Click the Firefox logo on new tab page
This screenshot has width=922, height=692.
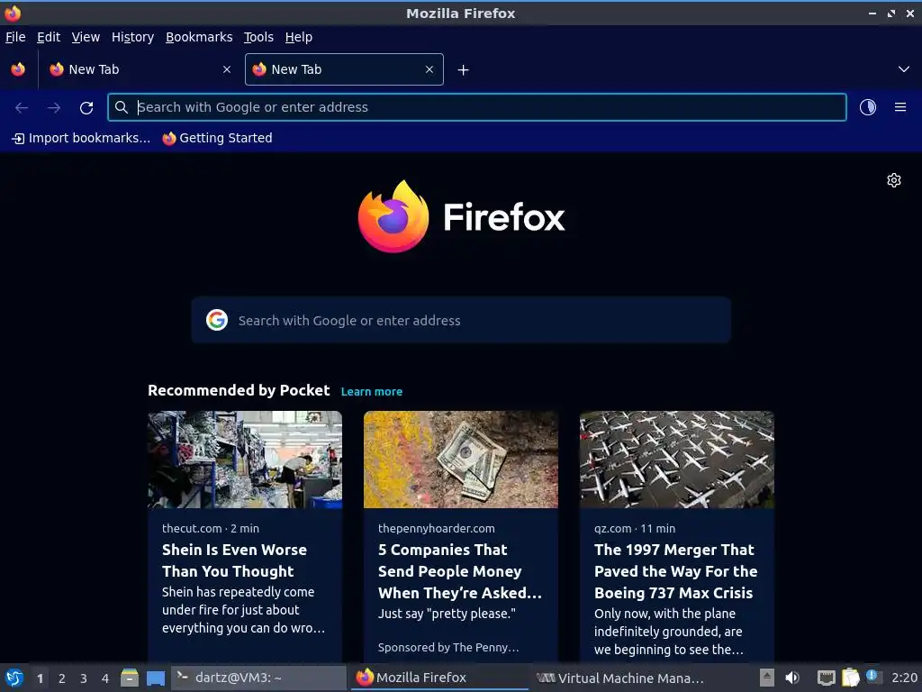pos(461,216)
